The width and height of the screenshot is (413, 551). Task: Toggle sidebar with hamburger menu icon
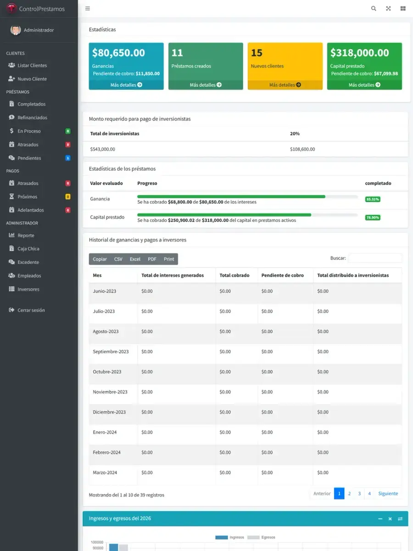pyautogui.click(x=88, y=8)
